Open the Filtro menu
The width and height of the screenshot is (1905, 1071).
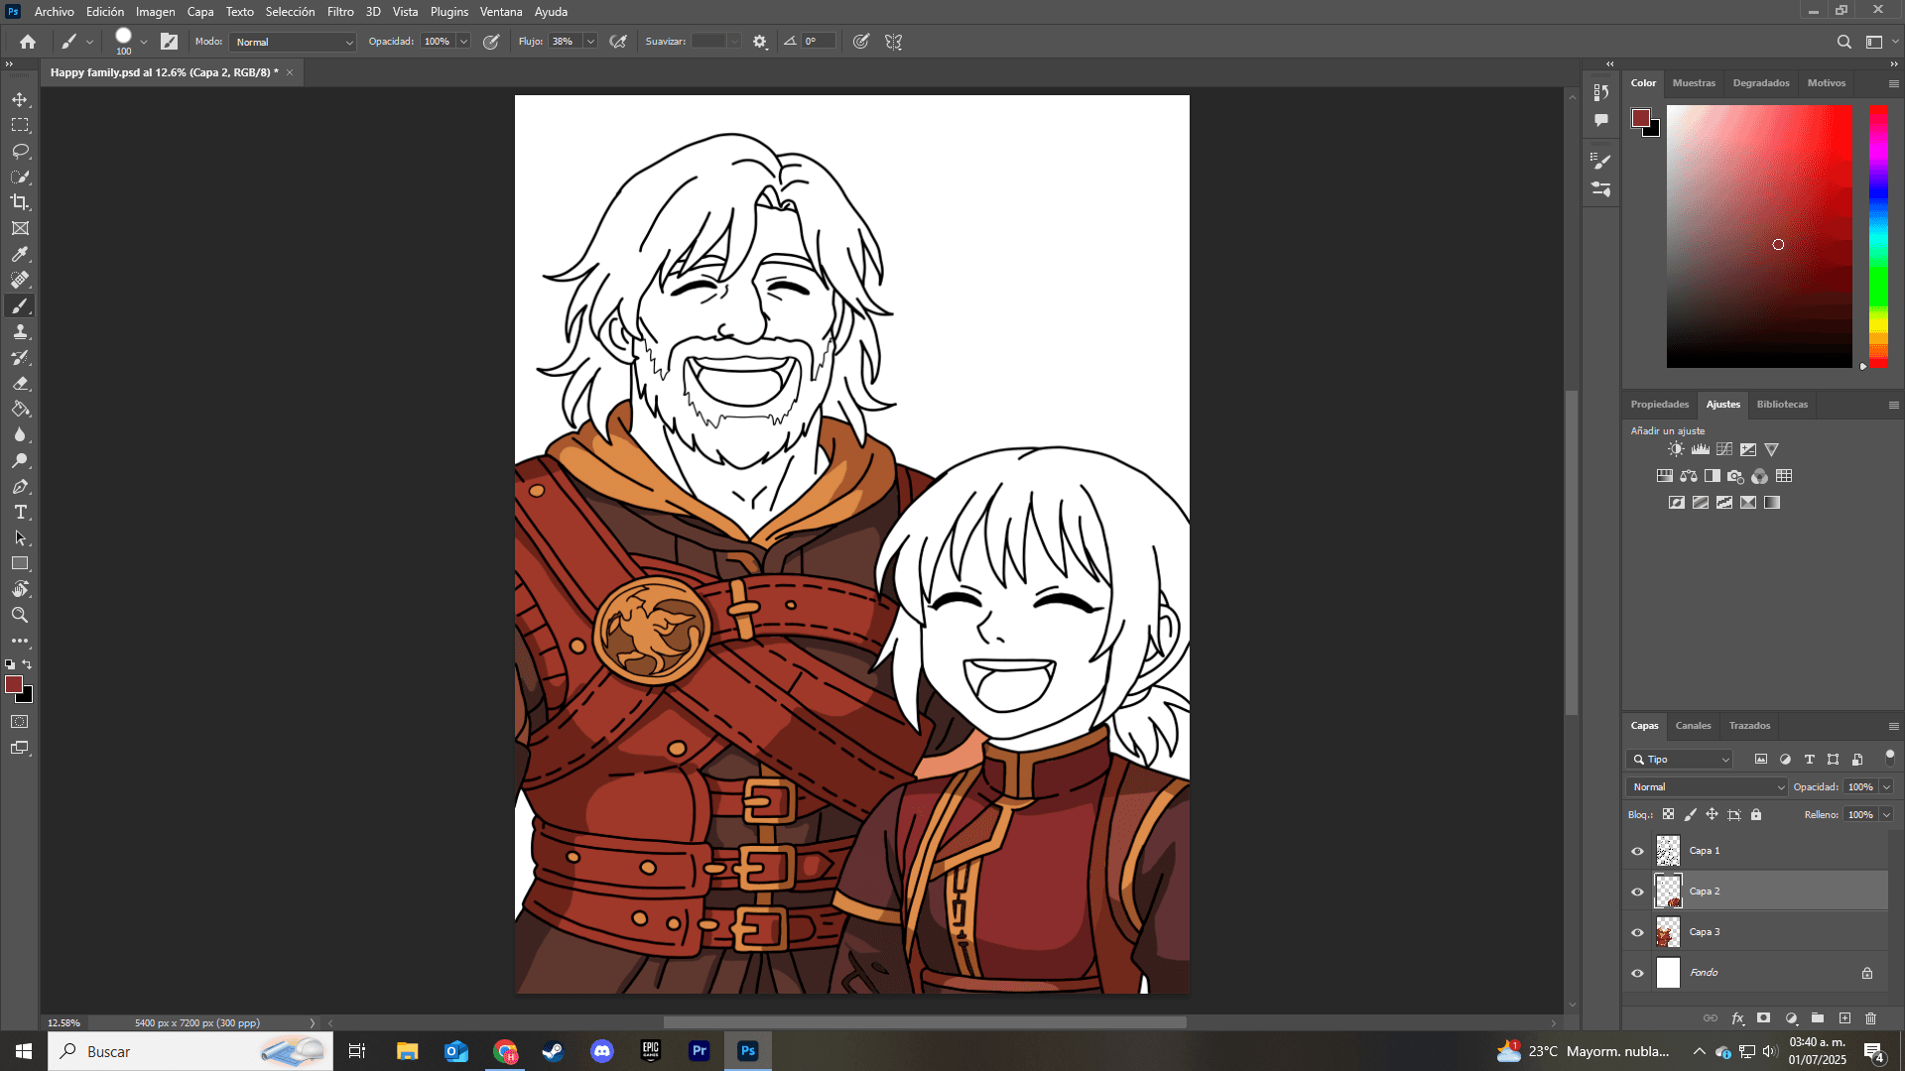[x=340, y=12]
